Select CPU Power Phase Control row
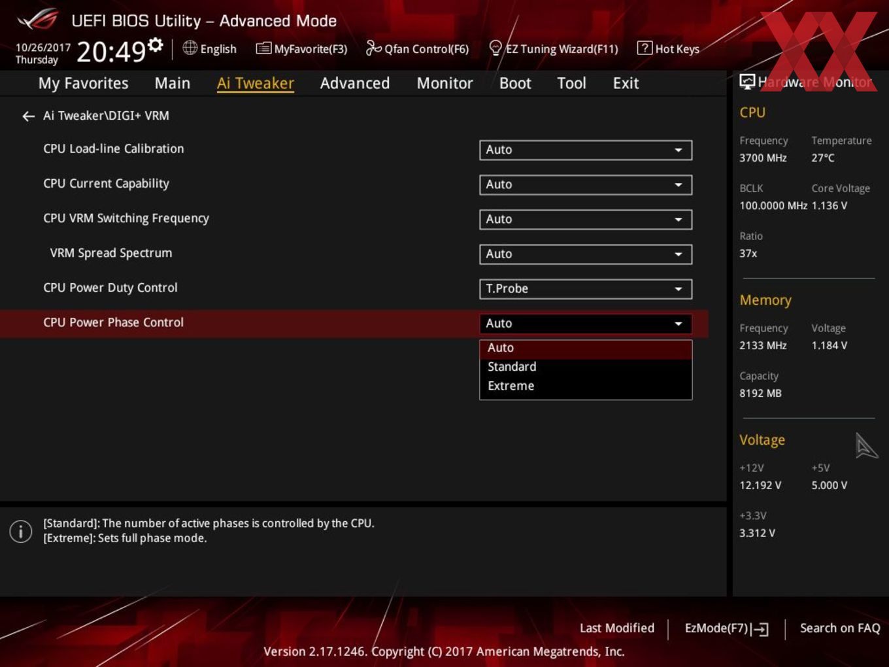The image size is (889, 667). (x=354, y=323)
